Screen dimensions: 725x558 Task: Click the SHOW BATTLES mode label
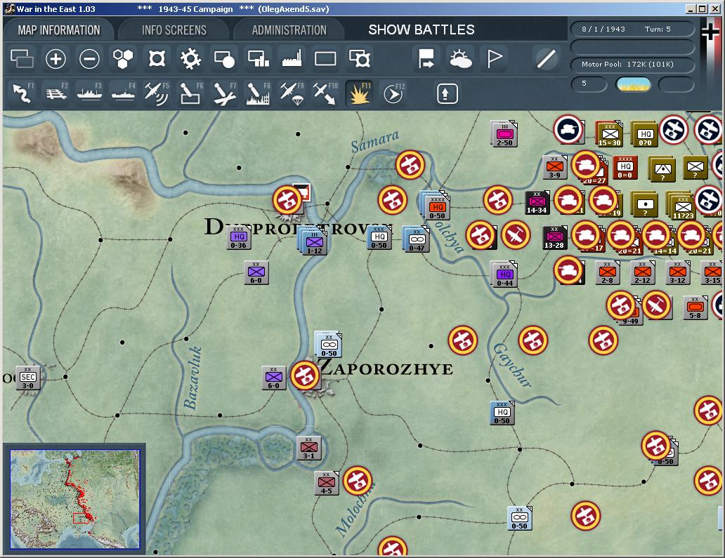422,29
